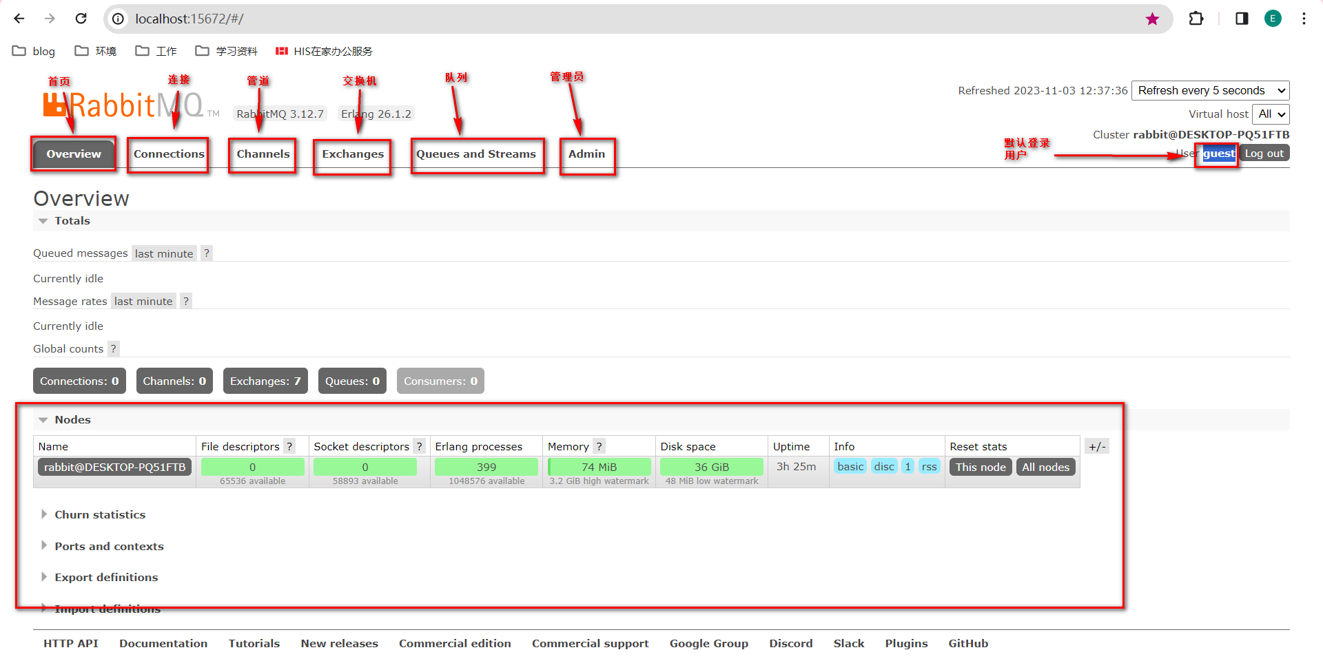Expand the Churn statistics section
Viewport: 1323px width, 672px height.
coord(100,515)
